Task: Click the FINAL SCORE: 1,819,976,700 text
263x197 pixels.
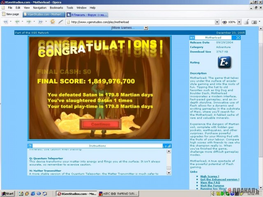Action: (x=86, y=81)
